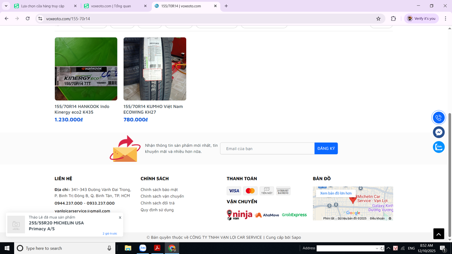Viewport: 452px width, 254px height.
Task: Click the GrabExpress shipping logo
Action: (x=294, y=215)
